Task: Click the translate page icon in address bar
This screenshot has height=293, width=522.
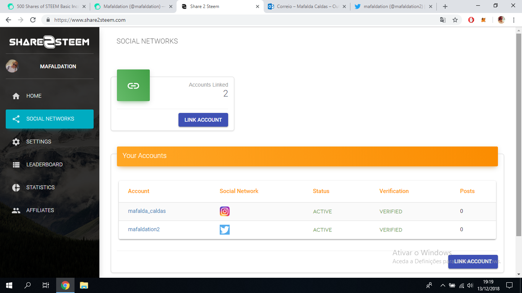Action: coord(443,20)
